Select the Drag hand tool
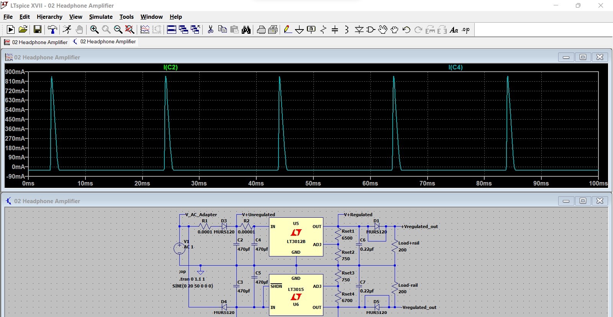Viewport: 613px width, 317px height. tap(394, 30)
